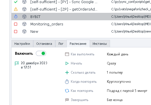Select the task named New
The height and width of the screenshot is (105, 151).
tap(34, 31)
